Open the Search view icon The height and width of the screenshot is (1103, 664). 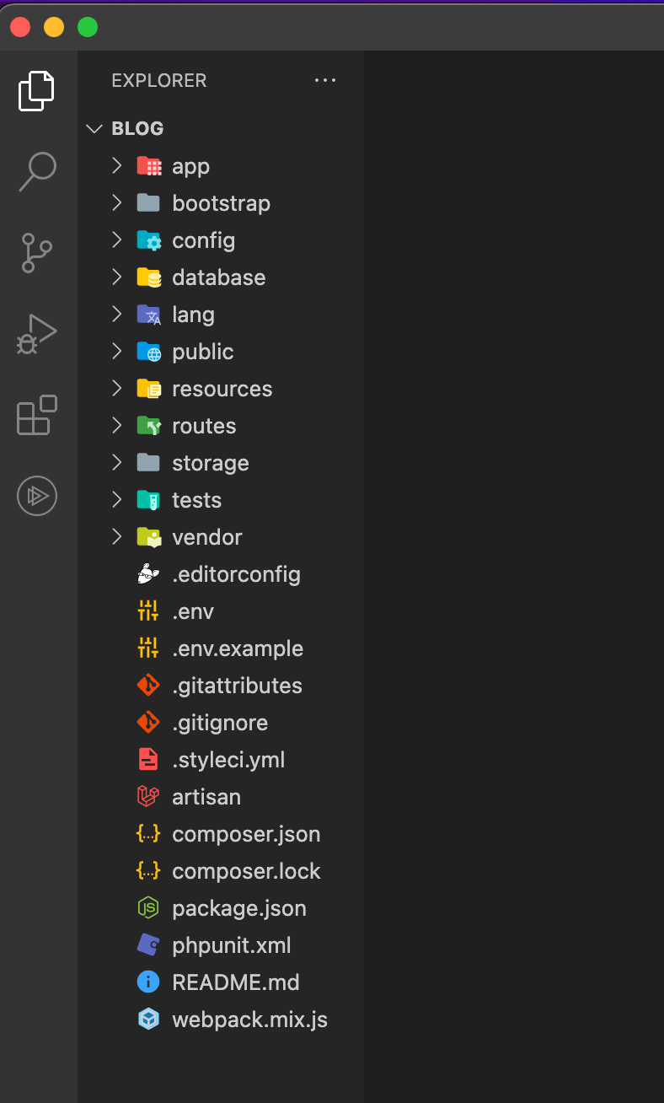point(37,172)
